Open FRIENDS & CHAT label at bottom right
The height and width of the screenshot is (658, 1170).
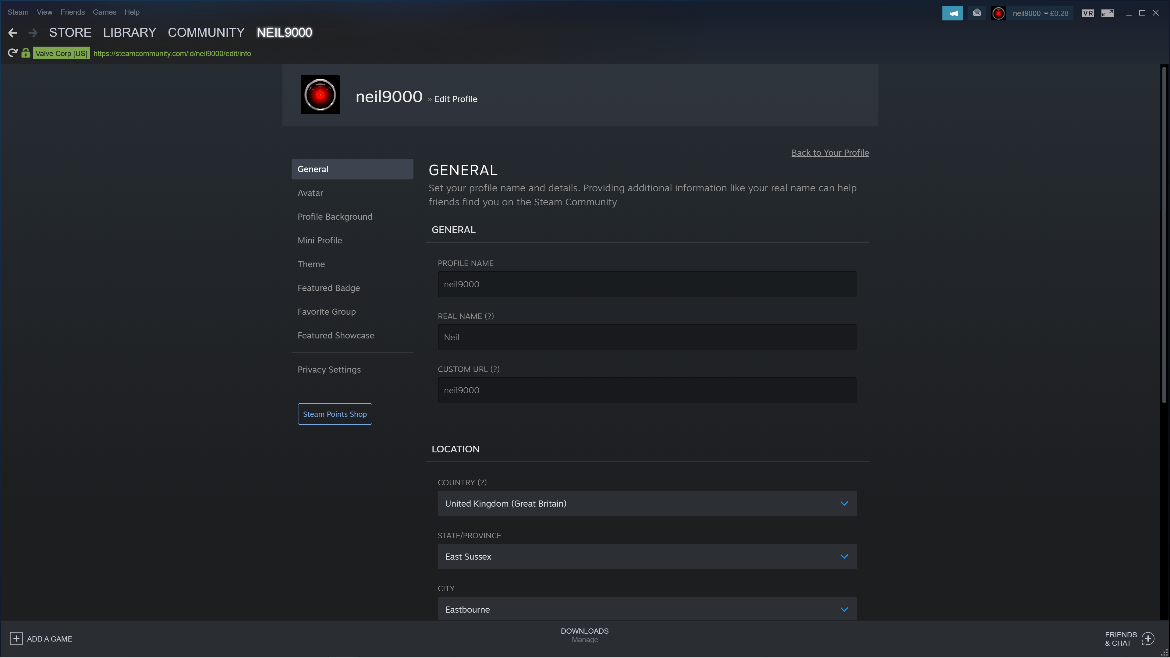pos(1121,639)
